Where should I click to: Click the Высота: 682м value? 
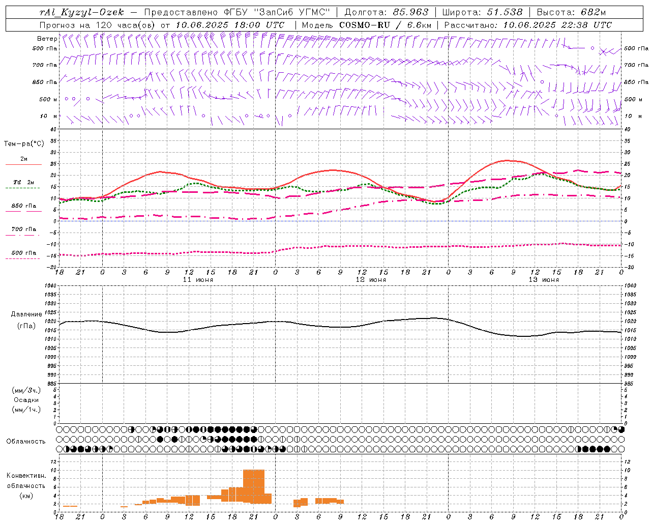pos(571,12)
